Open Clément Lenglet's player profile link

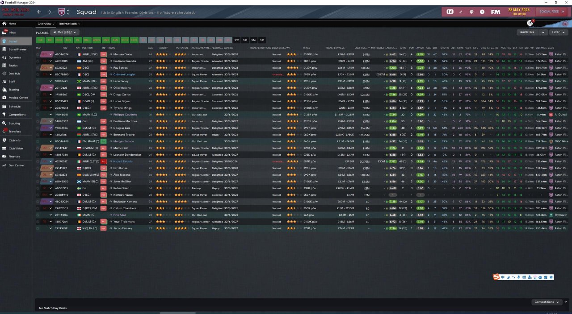124,74
